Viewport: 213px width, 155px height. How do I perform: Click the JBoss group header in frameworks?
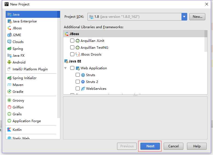click(134, 34)
